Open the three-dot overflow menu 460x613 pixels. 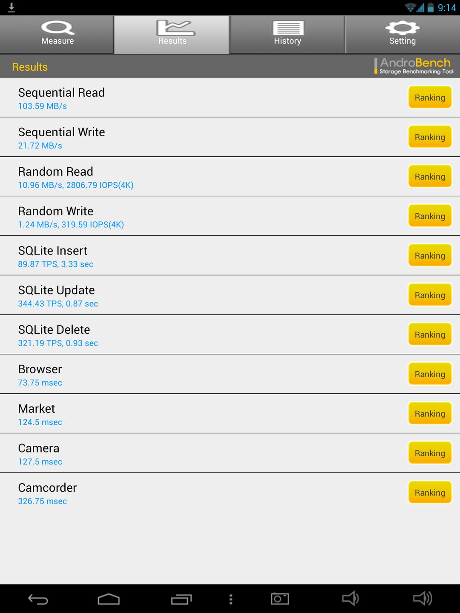point(231,599)
